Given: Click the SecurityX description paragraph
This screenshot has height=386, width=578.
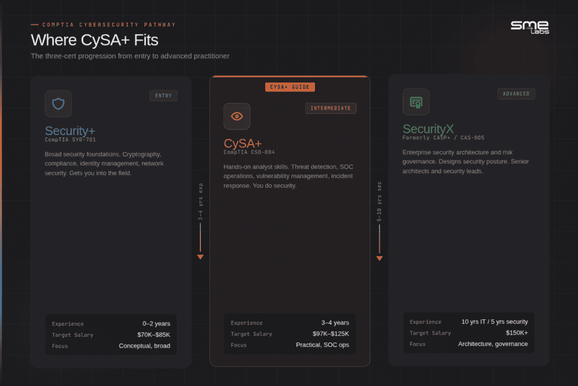Looking at the screenshot, I should [466, 162].
